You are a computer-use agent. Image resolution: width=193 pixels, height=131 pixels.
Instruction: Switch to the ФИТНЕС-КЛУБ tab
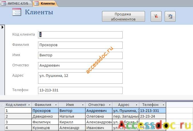(16, 3)
